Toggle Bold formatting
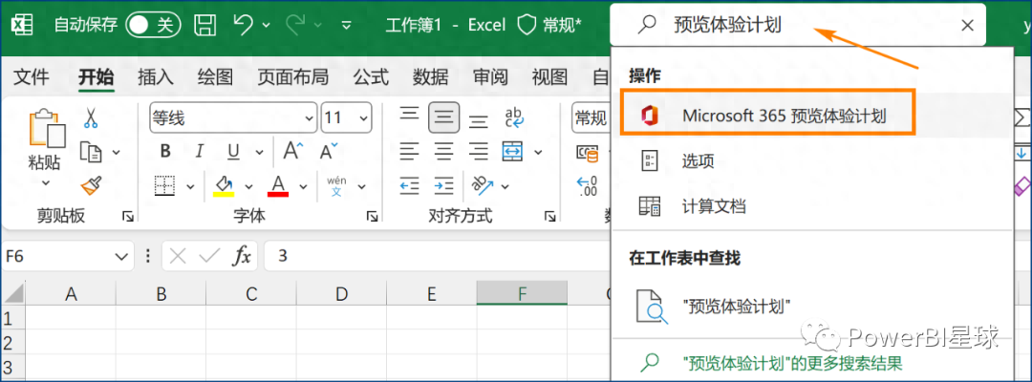 pyautogui.click(x=165, y=152)
